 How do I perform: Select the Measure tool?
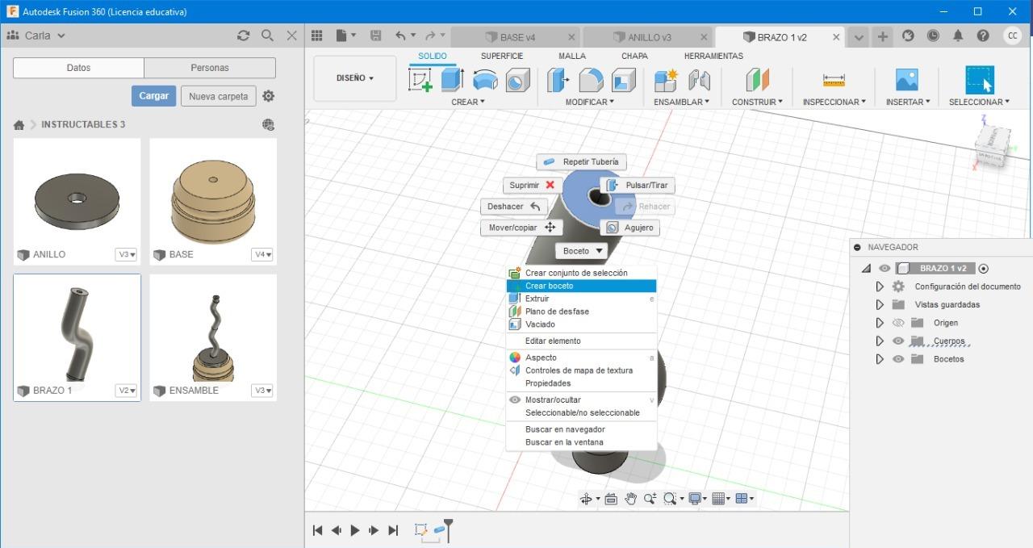click(x=834, y=80)
